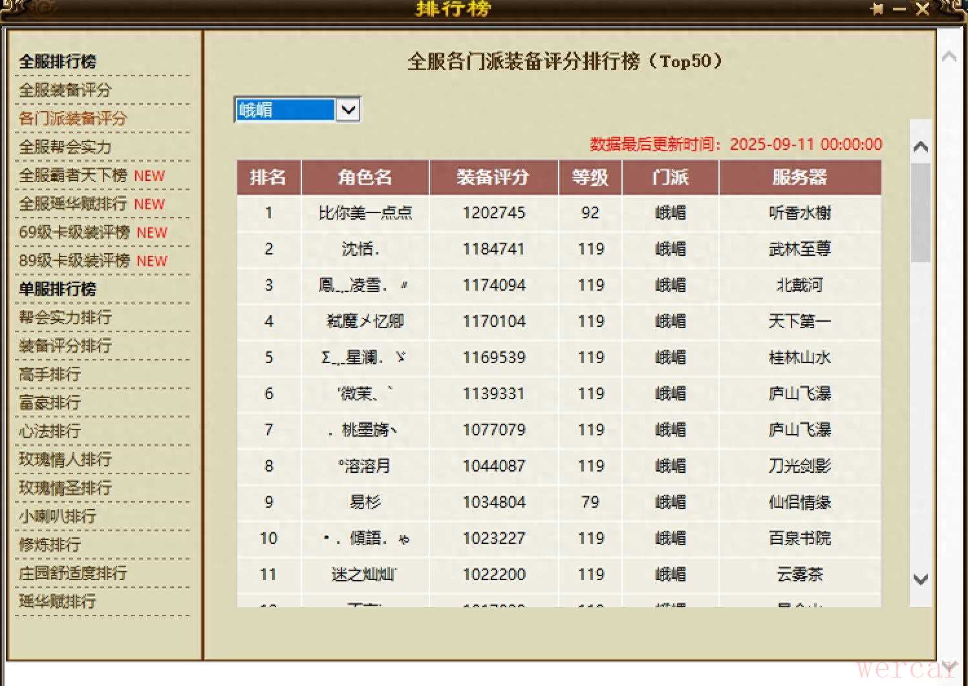This screenshot has height=686, width=968.
Task: Click the outer page scroll-up chevron
Action: pos(949,57)
